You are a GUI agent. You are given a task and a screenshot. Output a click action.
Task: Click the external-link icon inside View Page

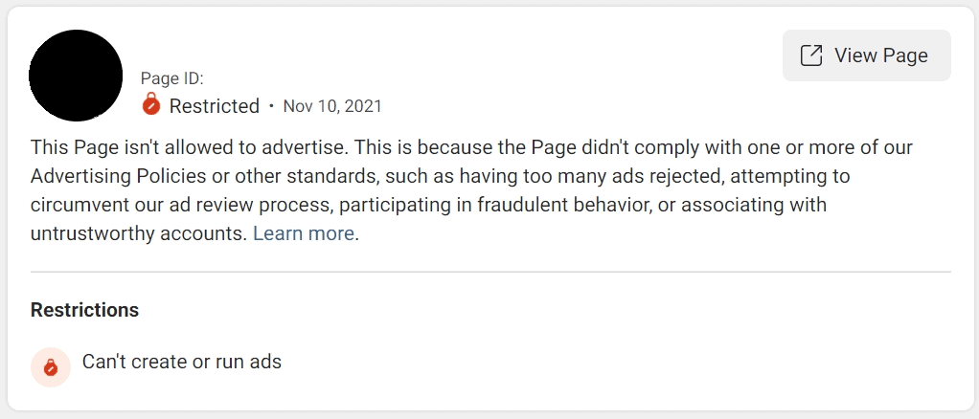811,55
